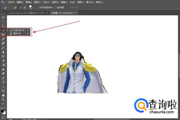Click the white background color swatch
The width and height of the screenshot is (180, 120).
(4, 113)
